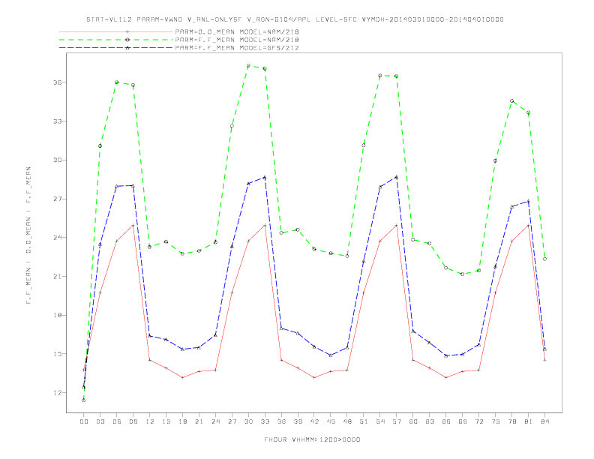The height and width of the screenshot is (459, 594).
Task: Click the circle marker on green legend line
Action: coord(127,40)
